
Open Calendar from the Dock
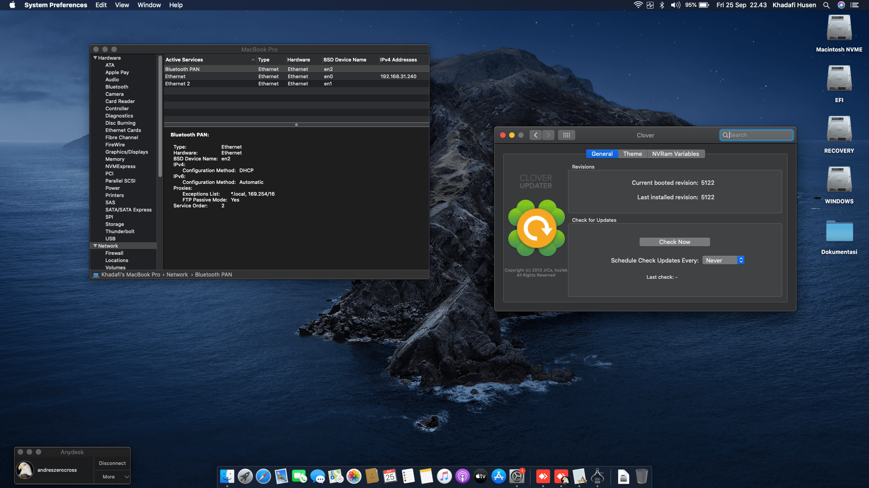pos(390,476)
